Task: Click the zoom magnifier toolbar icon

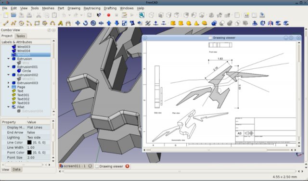Action: click(x=141, y=15)
